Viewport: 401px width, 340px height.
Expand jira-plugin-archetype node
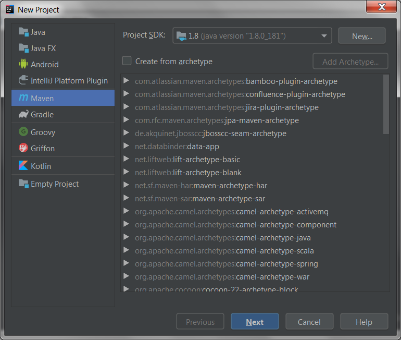[x=126, y=107]
